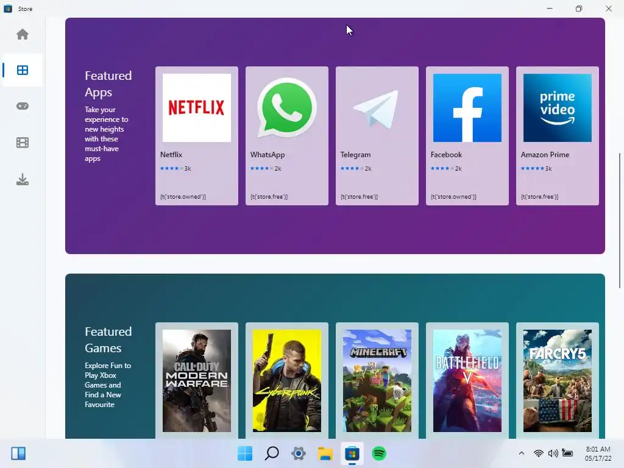Viewport: 624px width, 468px height.
Task: Click Telegram store.free label
Action: [359, 197]
